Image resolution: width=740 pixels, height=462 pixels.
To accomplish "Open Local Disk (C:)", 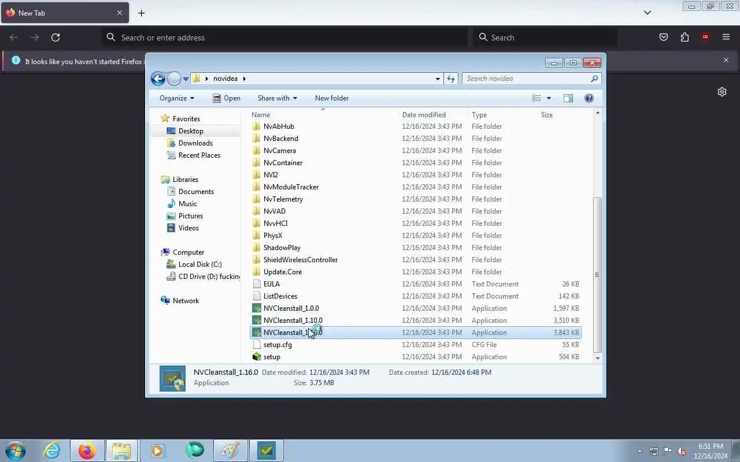I will (x=199, y=264).
